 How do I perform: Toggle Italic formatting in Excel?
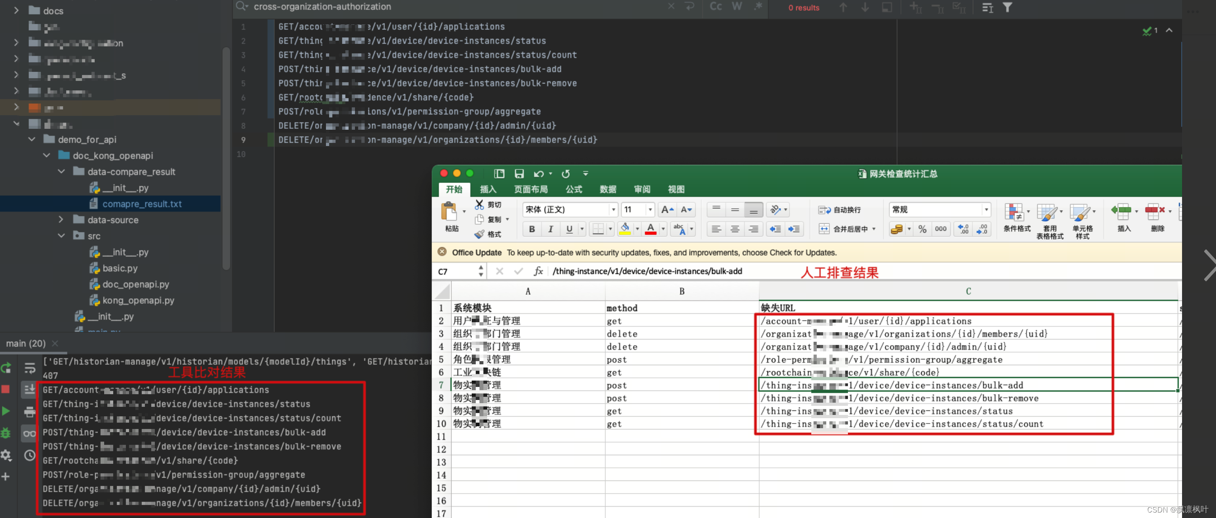551,229
